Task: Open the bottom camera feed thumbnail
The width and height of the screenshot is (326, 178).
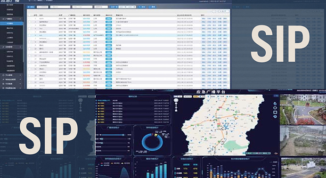Action: [x=303, y=168]
